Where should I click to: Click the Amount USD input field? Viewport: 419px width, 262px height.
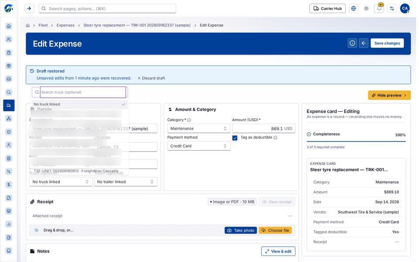pyautogui.click(x=264, y=128)
